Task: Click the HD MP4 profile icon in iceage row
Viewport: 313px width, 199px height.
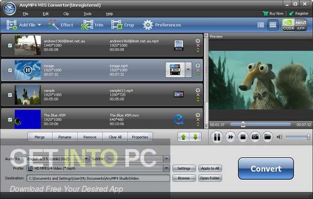Action: [175, 70]
